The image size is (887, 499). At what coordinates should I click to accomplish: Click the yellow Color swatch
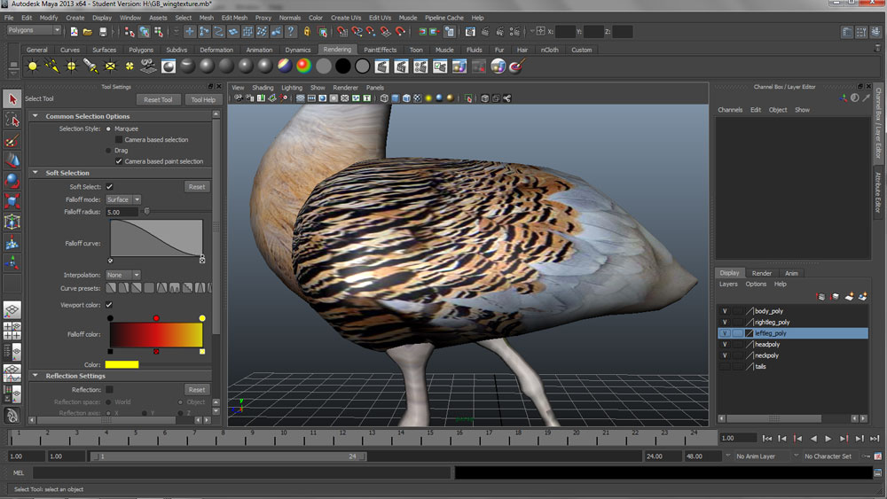point(122,365)
